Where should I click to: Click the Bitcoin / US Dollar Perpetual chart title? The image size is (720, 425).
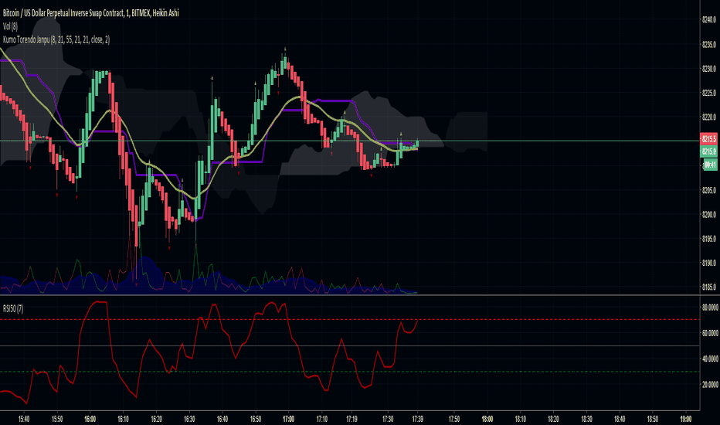point(91,13)
